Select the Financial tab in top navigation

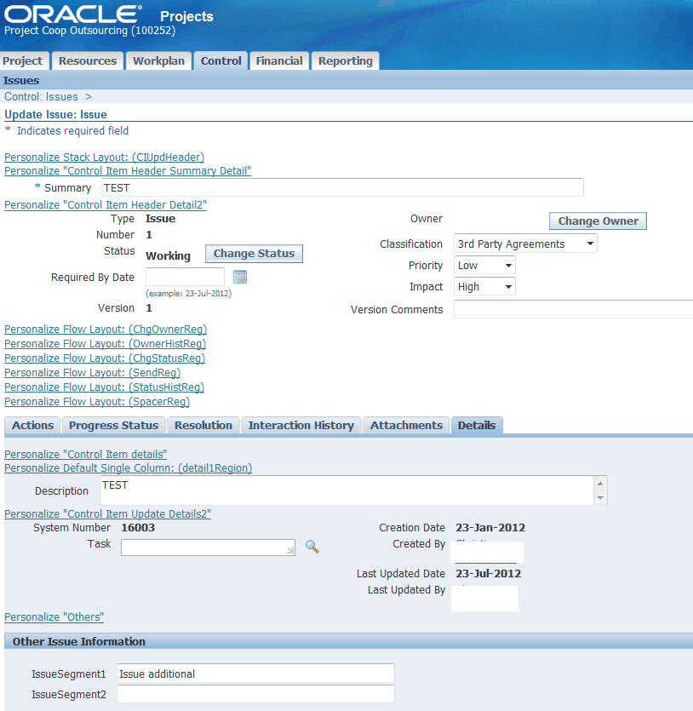pos(278,60)
